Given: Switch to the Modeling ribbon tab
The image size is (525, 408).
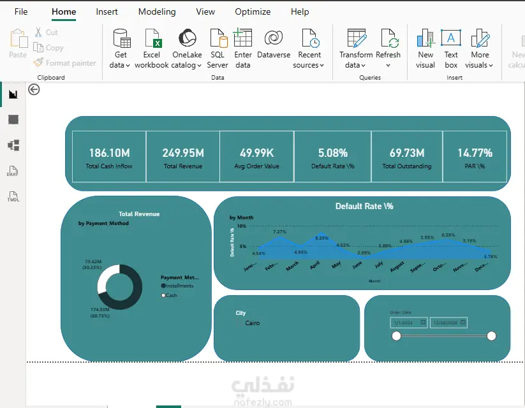Looking at the screenshot, I should 157,11.
